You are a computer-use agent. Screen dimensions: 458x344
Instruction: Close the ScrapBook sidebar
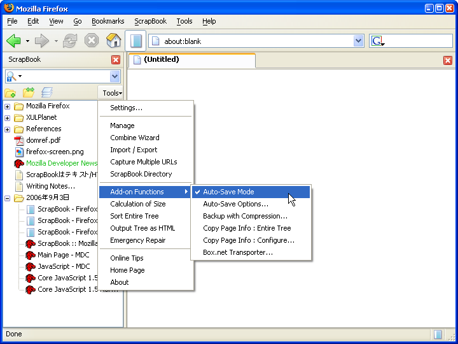click(116, 60)
